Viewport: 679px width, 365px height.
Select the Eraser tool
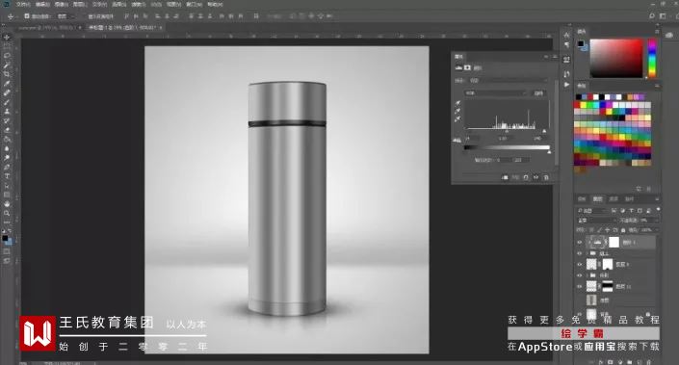7,130
